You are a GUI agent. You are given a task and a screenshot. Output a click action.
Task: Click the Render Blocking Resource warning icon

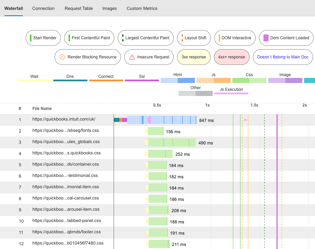(x=62, y=57)
